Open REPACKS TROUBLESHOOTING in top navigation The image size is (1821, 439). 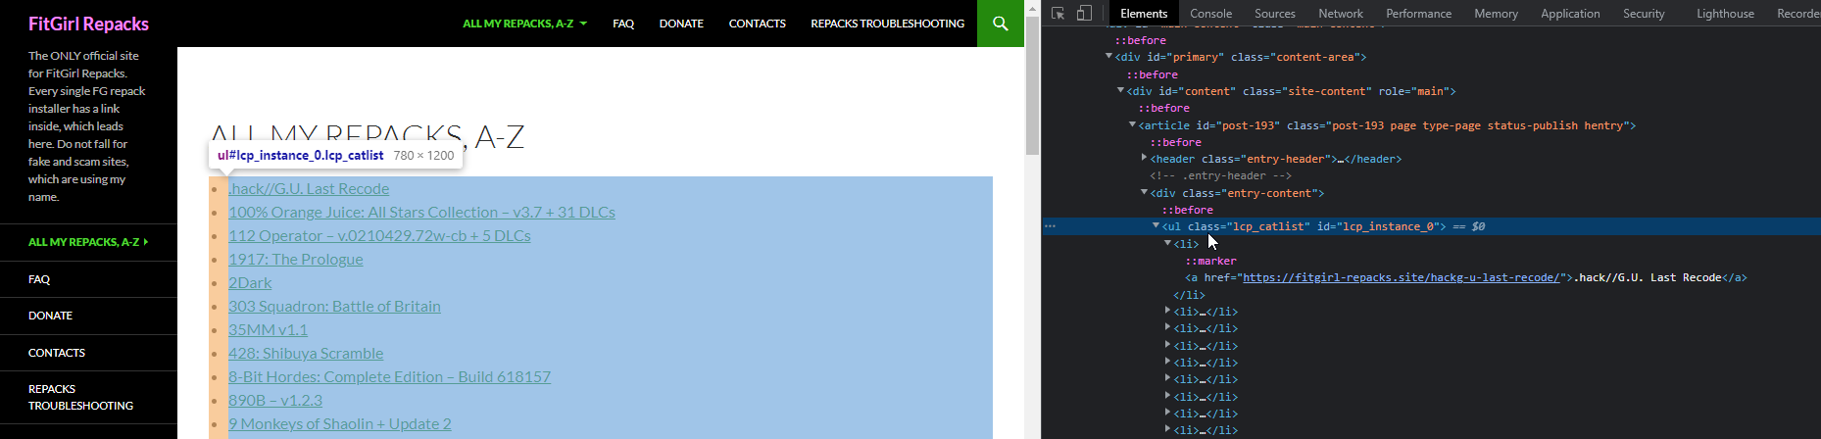point(887,24)
